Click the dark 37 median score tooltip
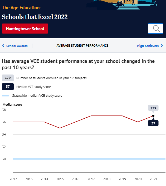 [153, 123]
